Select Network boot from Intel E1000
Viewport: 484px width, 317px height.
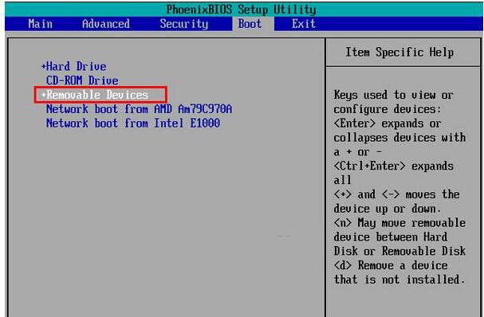(133, 123)
